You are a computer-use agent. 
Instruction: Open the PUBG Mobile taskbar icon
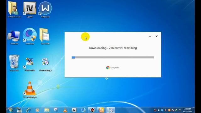(19, 110)
